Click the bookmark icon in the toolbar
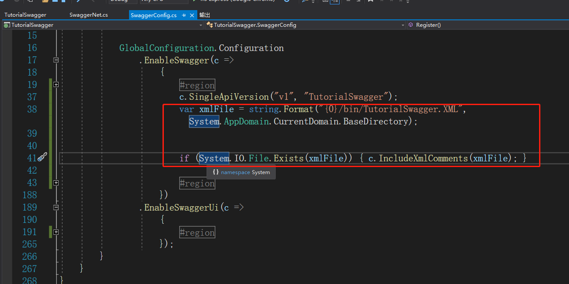The height and width of the screenshot is (284, 569). click(x=370, y=2)
